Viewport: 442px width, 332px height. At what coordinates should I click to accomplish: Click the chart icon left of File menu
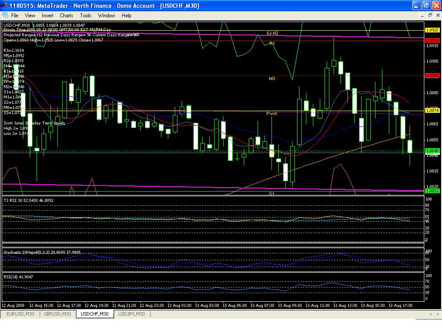tap(5, 15)
